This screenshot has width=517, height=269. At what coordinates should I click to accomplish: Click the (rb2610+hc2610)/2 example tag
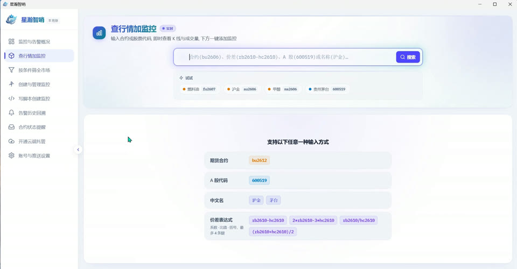tap(273, 232)
